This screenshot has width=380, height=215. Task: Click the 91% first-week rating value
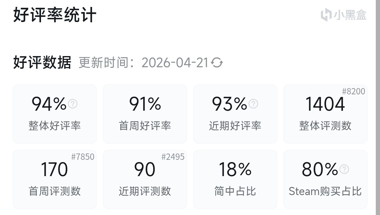coord(145,104)
